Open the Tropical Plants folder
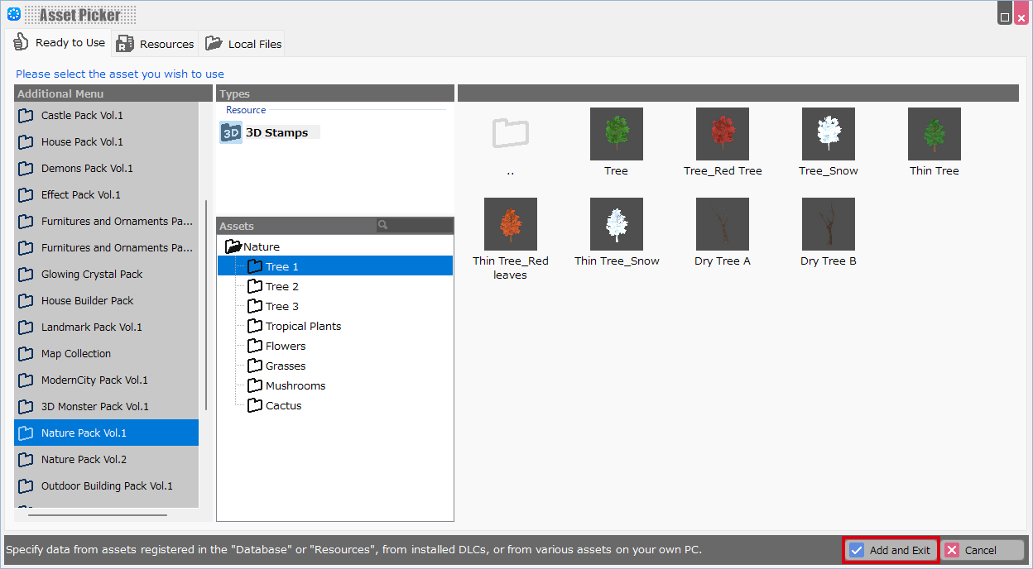Screen dimensions: 1033x569 pos(302,326)
